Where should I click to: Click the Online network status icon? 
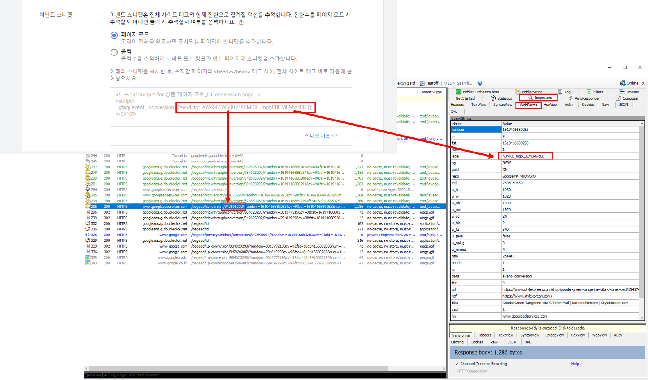pos(623,83)
